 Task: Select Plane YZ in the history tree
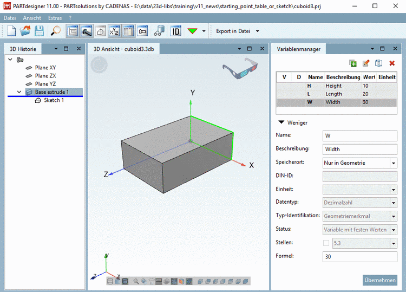(45, 84)
